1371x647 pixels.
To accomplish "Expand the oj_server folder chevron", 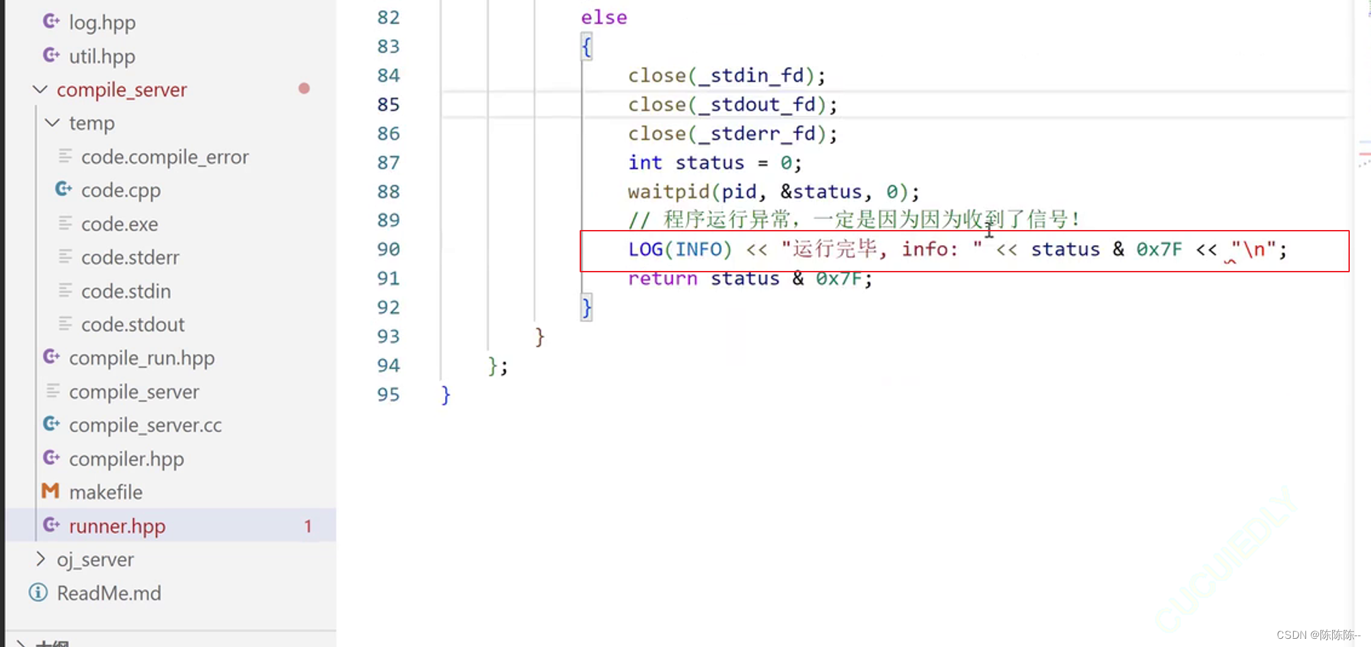I will pos(40,559).
